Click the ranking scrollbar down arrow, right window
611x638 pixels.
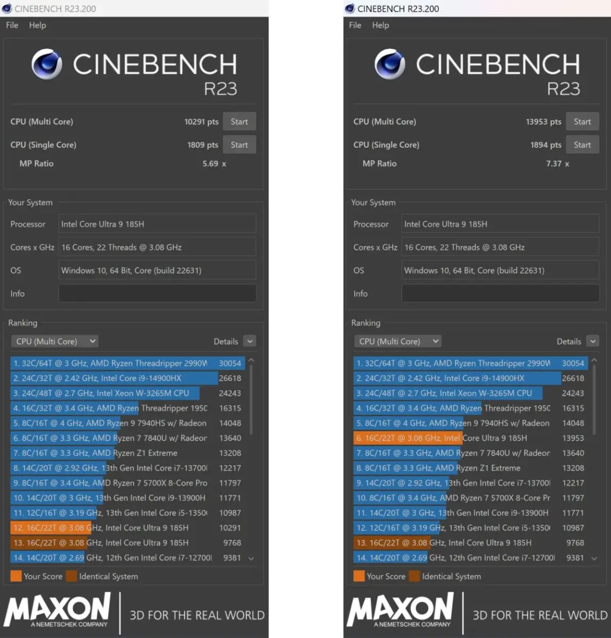(595, 559)
